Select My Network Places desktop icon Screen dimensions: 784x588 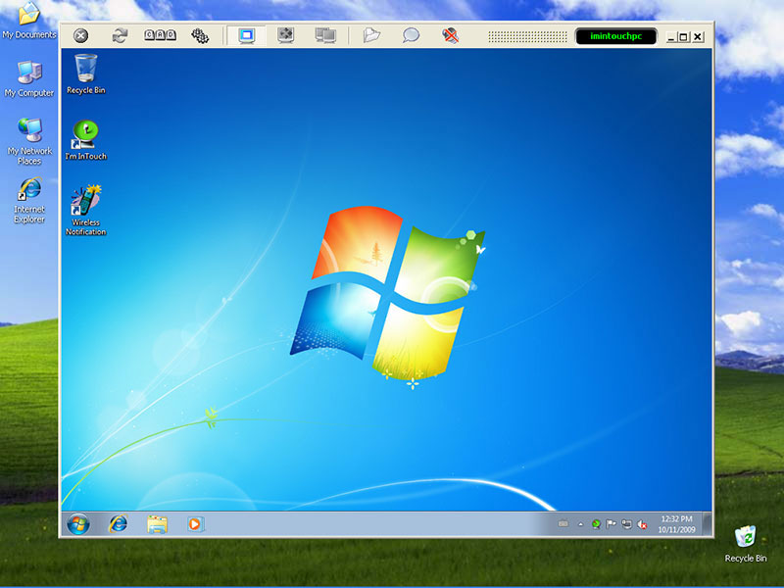click(x=29, y=141)
